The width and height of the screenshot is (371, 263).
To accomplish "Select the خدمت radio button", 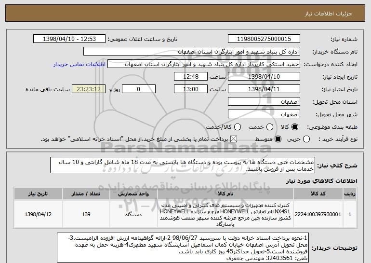I will click(270, 127).
